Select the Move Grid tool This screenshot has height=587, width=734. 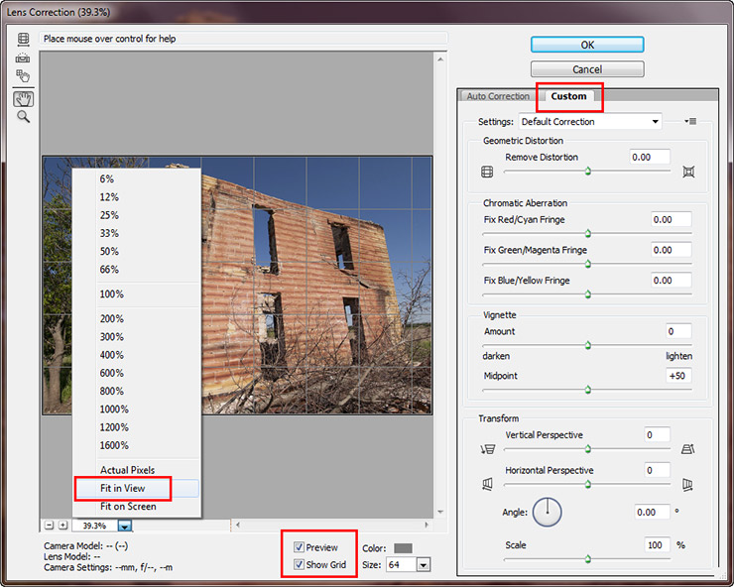(23, 75)
